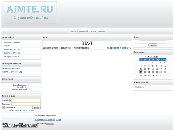
Task: Click the Меню сайта header
Action: pos(21,37)
